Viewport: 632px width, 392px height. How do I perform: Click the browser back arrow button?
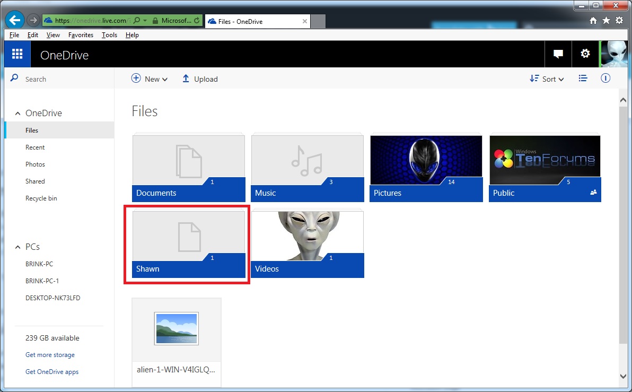click(x=15, y=20)
